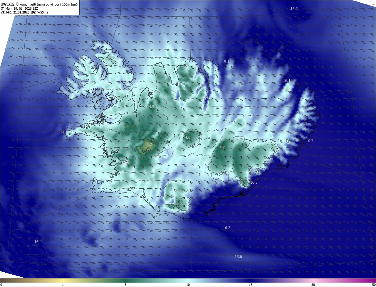This screenshot has height=287, width=376.
Task: Click the 16.1 value label
Action: 287,81
